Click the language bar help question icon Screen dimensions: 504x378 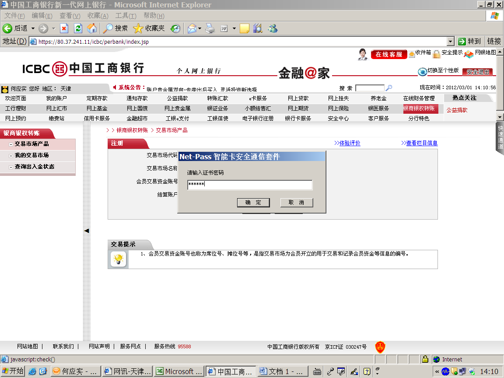[367, 371]
